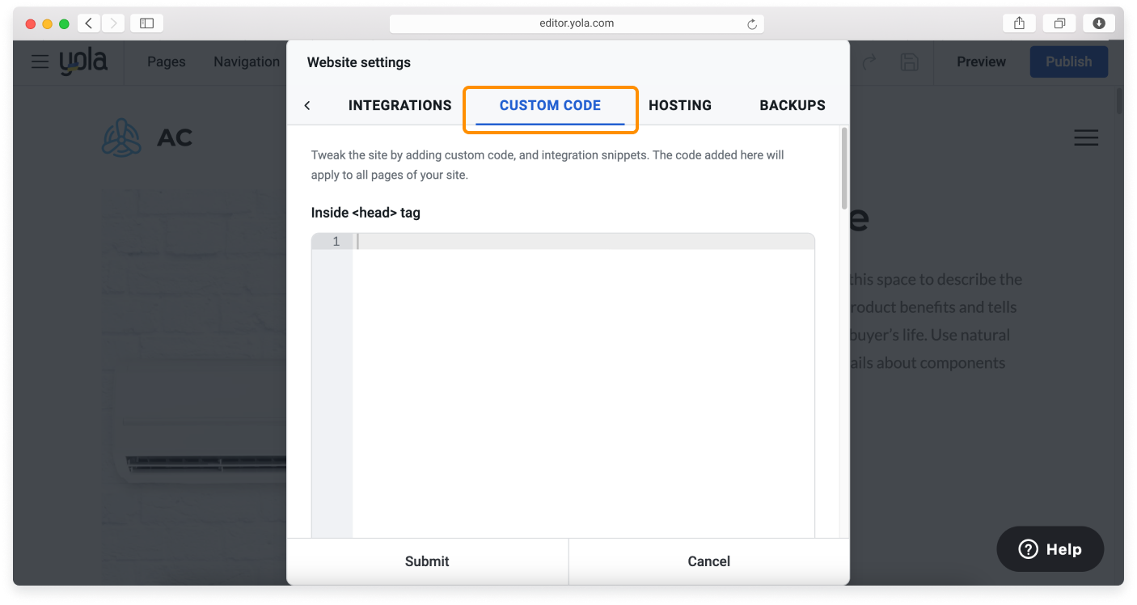
Task: Switch to the Backups tab
Action: [x=792, y=105]
